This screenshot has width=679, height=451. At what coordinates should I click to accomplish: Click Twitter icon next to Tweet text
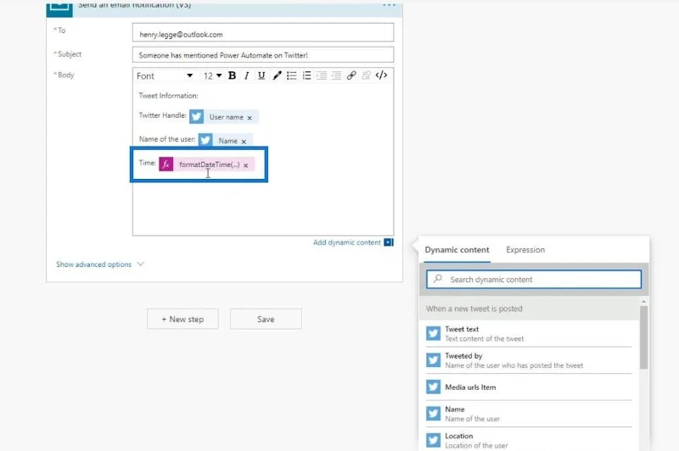(433, 333)
